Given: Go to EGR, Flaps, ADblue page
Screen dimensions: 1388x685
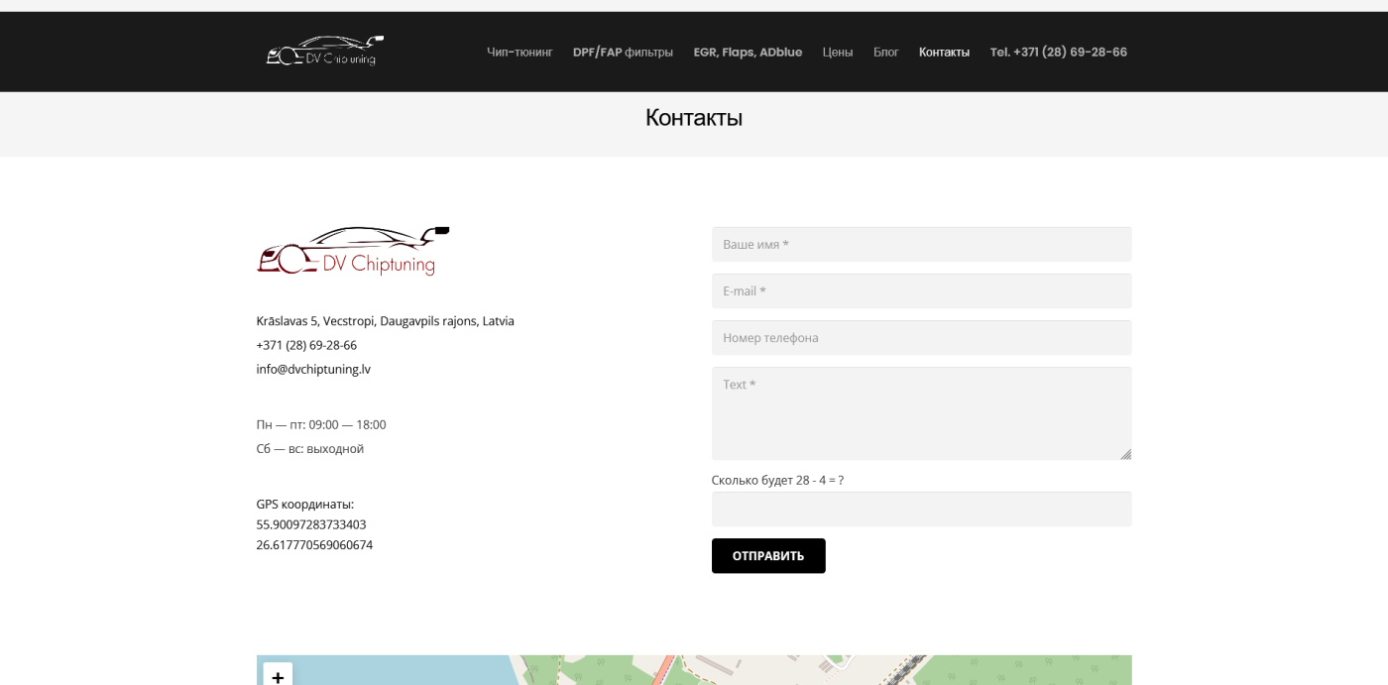Looking at the screenshot, I should tap(748, 53).
